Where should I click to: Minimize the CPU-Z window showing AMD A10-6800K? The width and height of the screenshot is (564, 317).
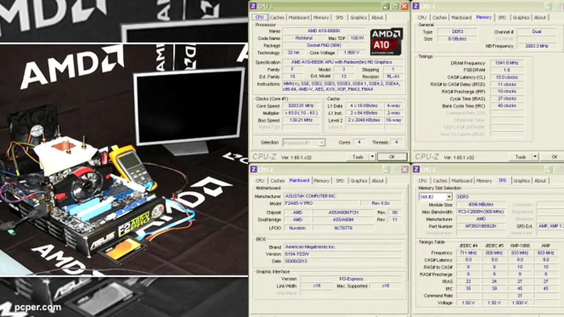pos(386,6)
